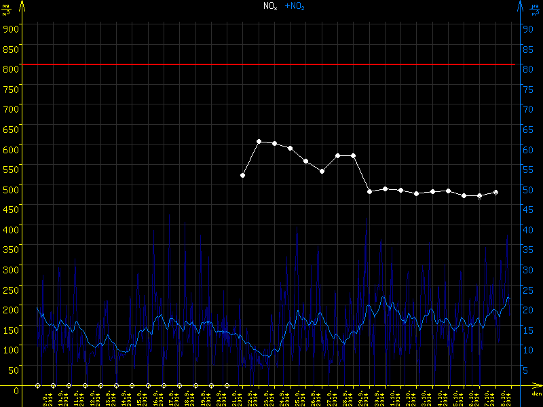Click the yellow arrow atop the left axis

click(22, 5)
